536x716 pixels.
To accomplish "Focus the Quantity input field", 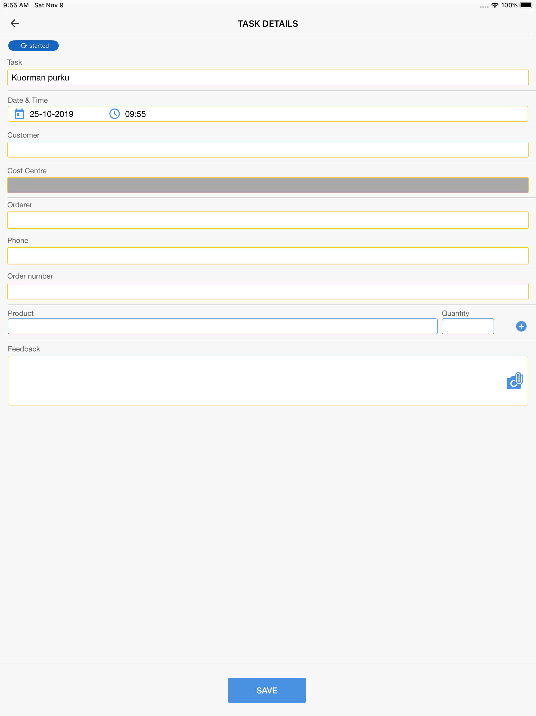I will coord(468,326).
